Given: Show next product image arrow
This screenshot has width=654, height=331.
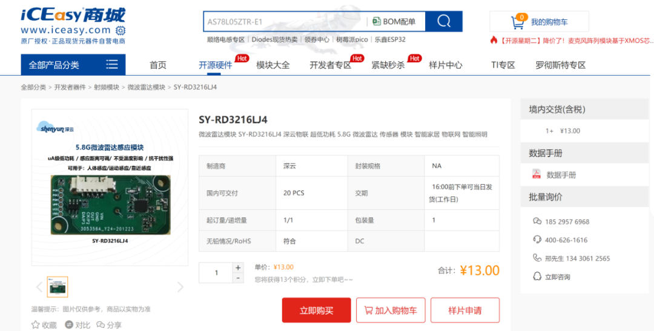Looking at the screenshot, I should (x=180, y=287).
